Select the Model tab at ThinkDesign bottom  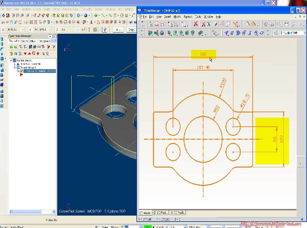pyautogui.click(x=145, y=213)
